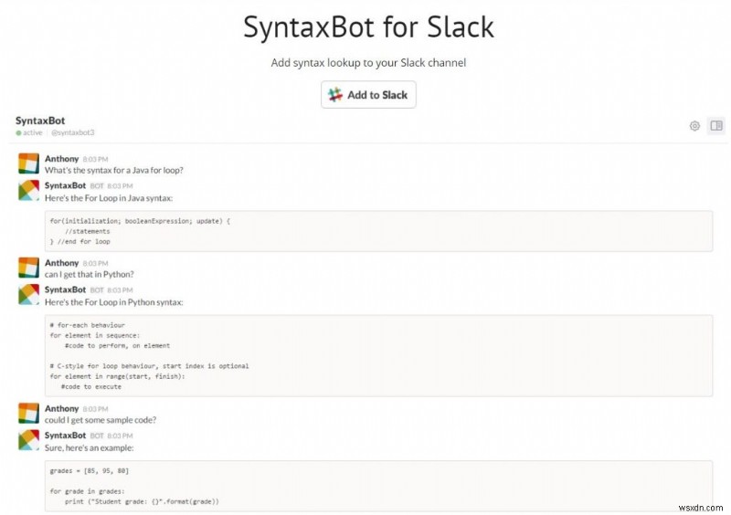731x515 pixels.
Task: Open SyntaxBot's name above Java syntax reply
Action: coord(65,185)
